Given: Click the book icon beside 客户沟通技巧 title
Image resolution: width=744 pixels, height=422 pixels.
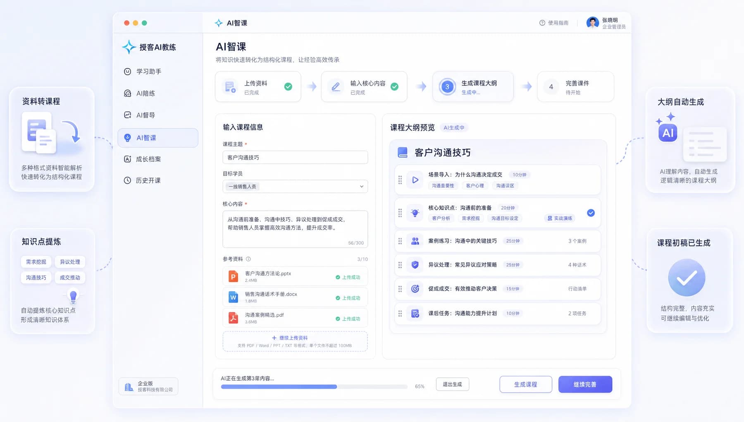Looking at the screenshot, I should coord(403,153).
